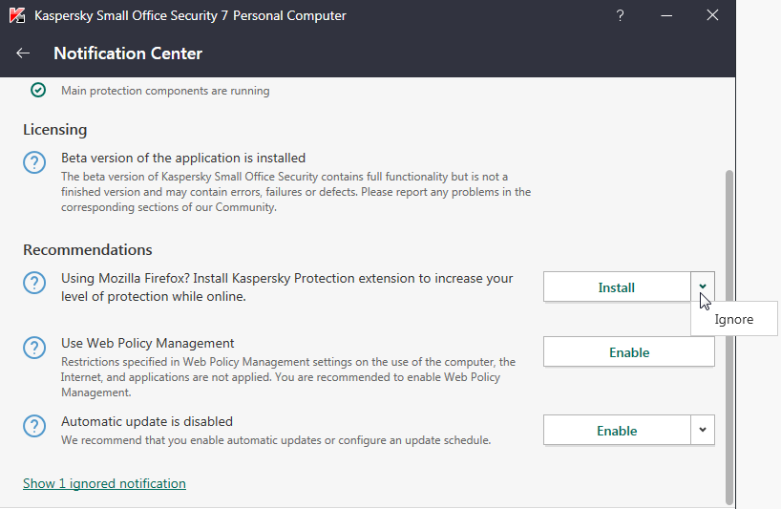Screen dimensions: 781x509
Task: Click the back arrow to leave Notification Center
Action: 24,53
